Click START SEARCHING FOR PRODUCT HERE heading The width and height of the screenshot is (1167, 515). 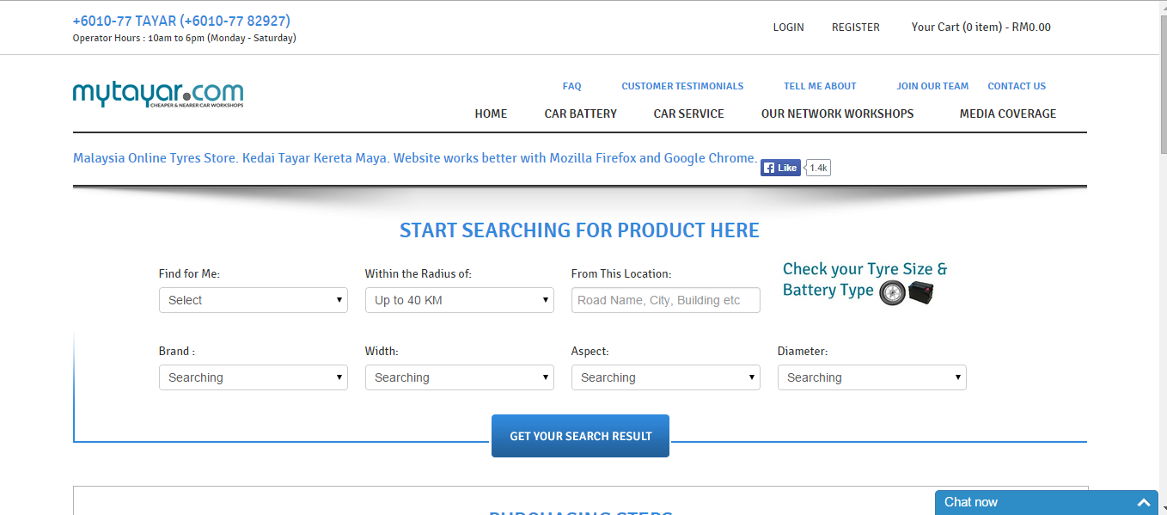coord(579,230)
